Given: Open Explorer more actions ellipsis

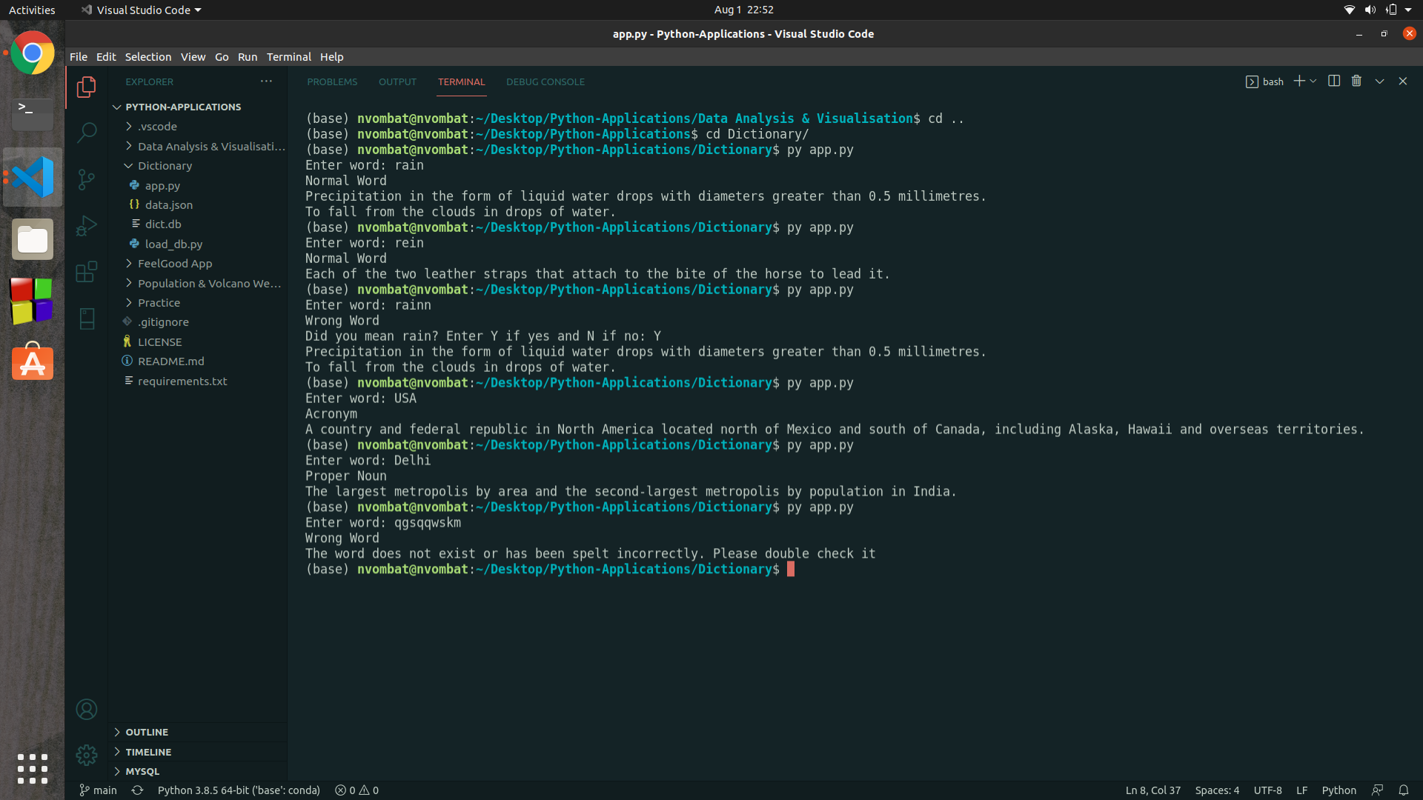Looking at the screenshot, I should tap(266, 81).
